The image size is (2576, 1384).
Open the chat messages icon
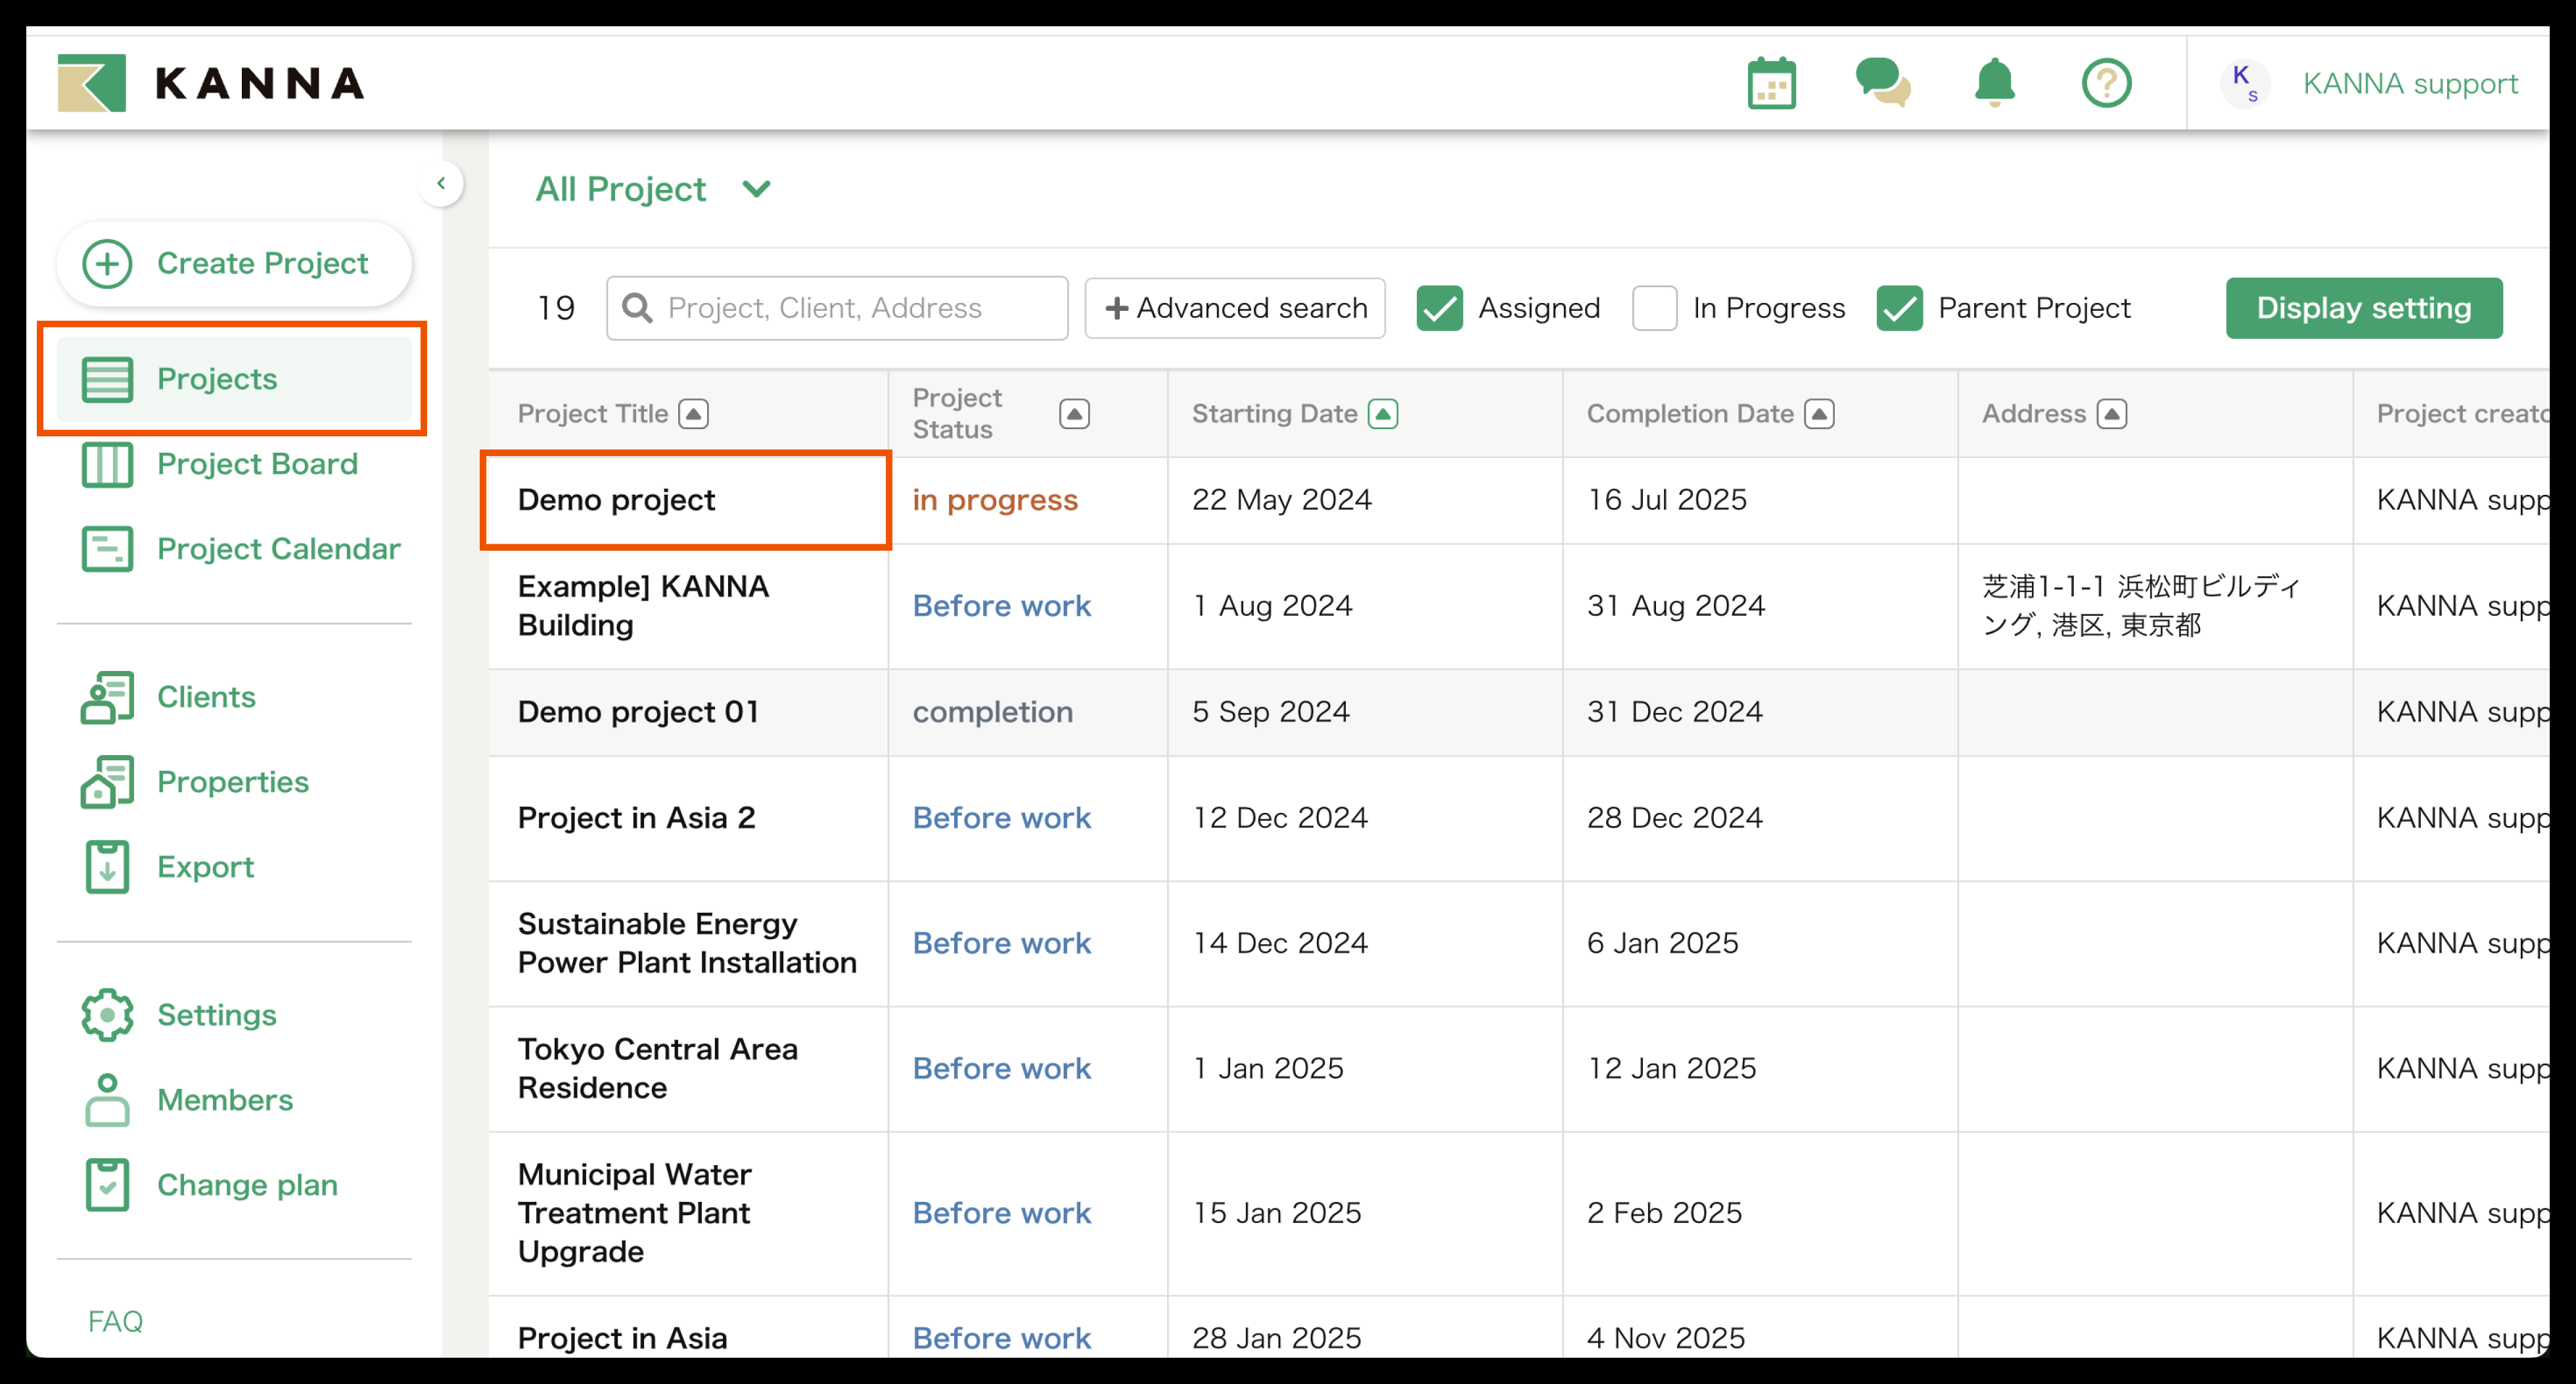coord(1882,83)
